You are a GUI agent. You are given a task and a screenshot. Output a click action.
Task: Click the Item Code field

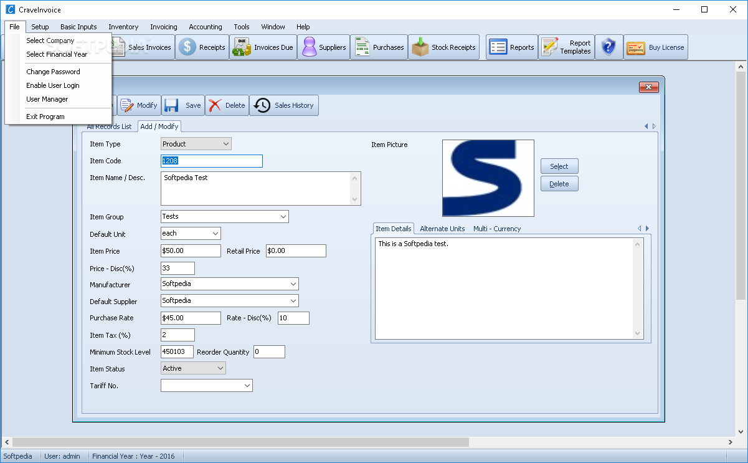[x=212, y=161]
